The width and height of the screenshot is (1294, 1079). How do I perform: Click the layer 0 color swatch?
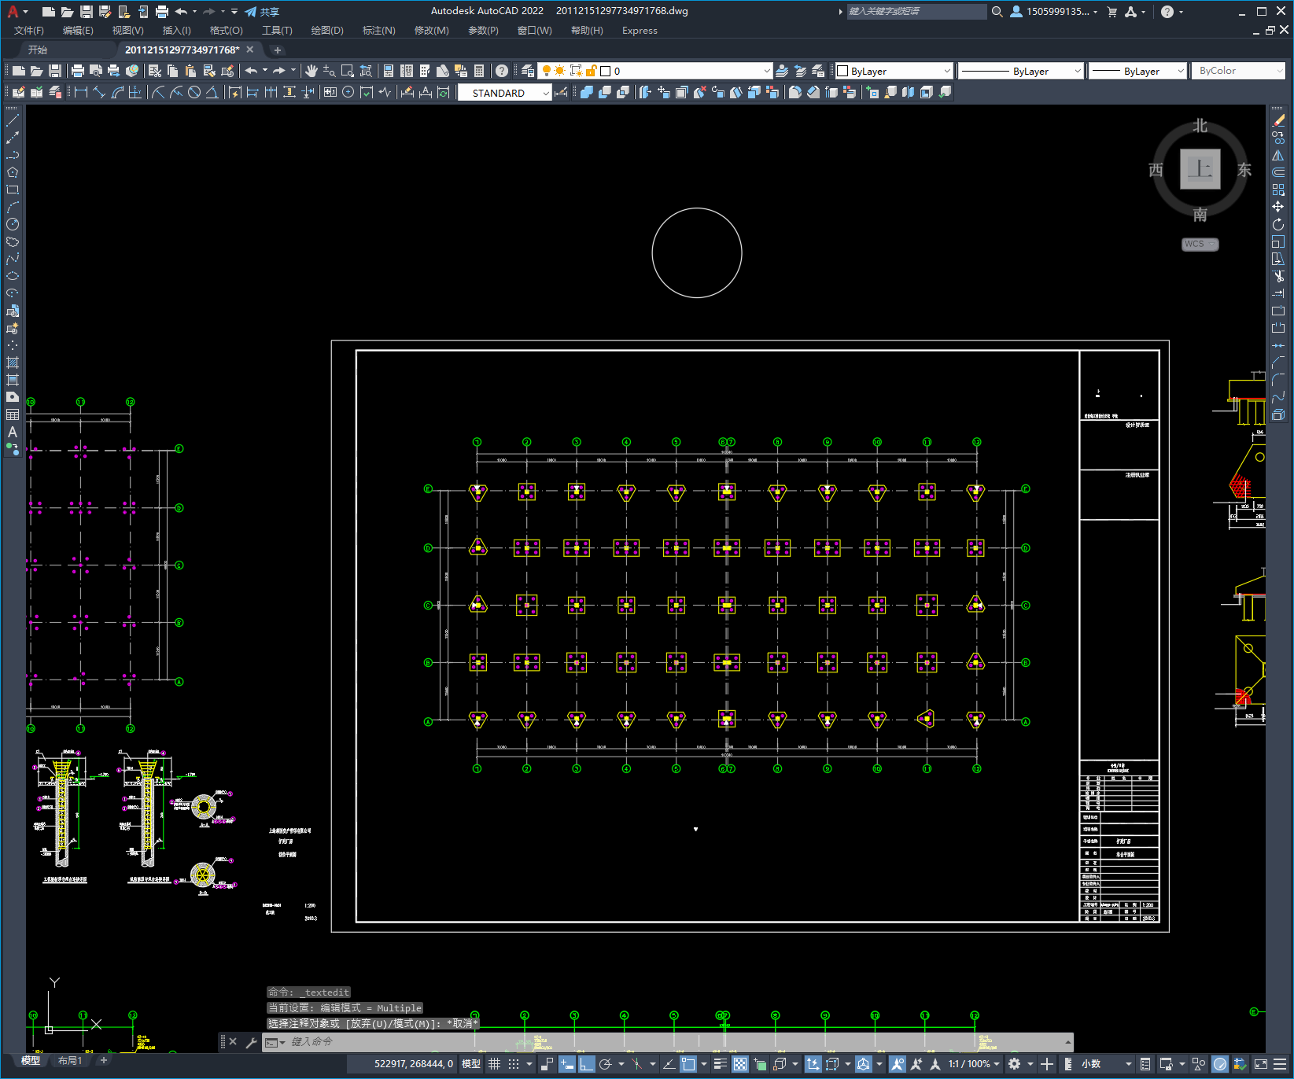coord(606,71)
